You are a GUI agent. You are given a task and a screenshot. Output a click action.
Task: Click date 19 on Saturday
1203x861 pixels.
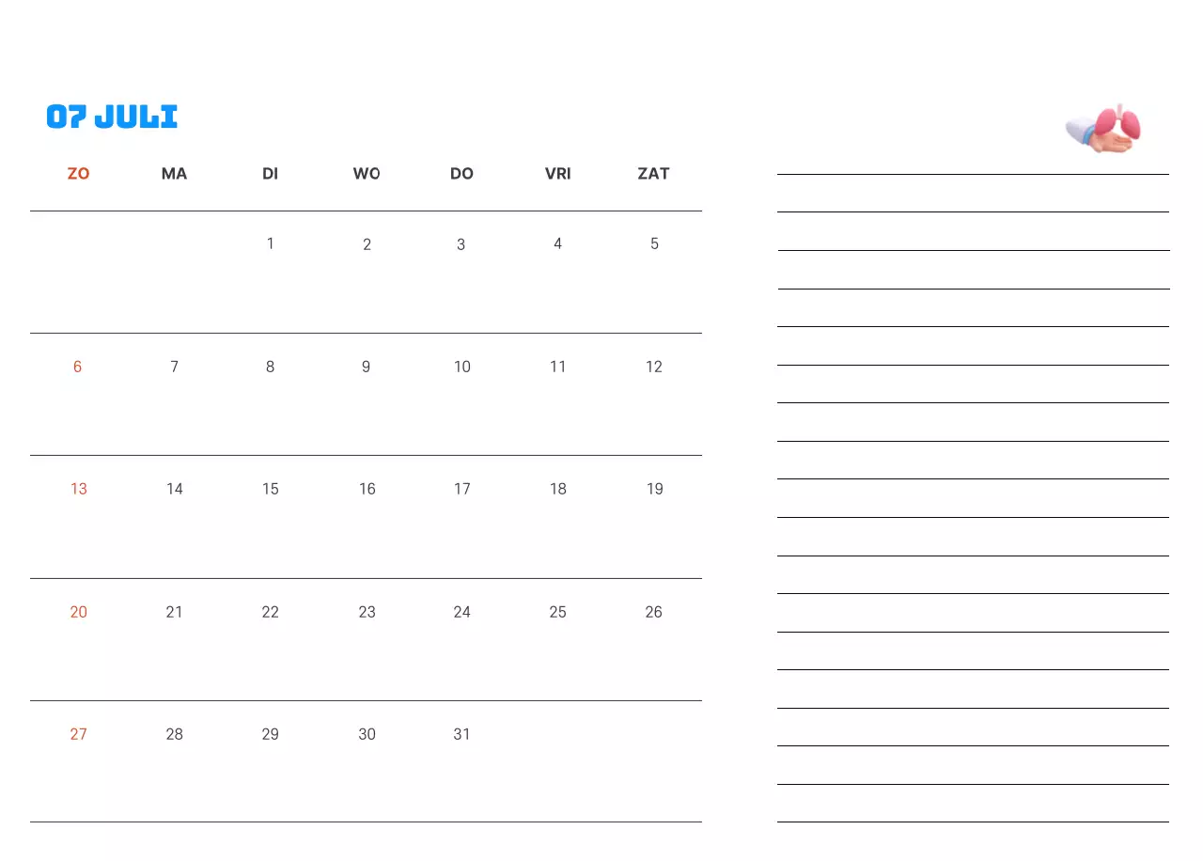(655, 489)
